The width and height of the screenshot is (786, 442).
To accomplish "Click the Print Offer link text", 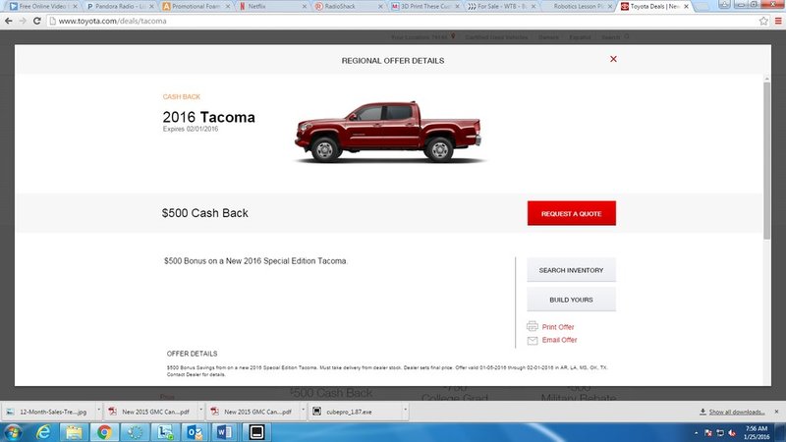I will [x=558, y=327].
